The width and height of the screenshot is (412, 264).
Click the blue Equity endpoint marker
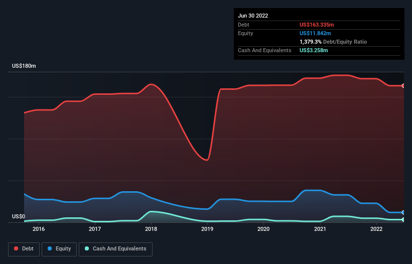[x=403, y=212]
